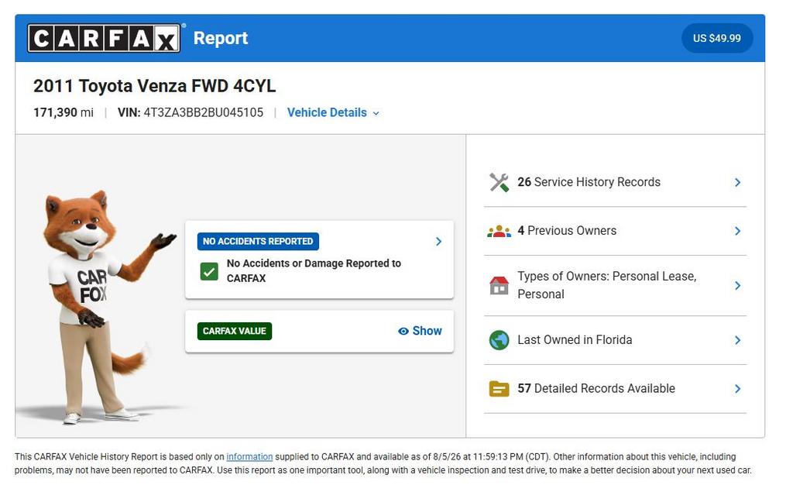Click the house types of owners icon

(x=499, y=285)
